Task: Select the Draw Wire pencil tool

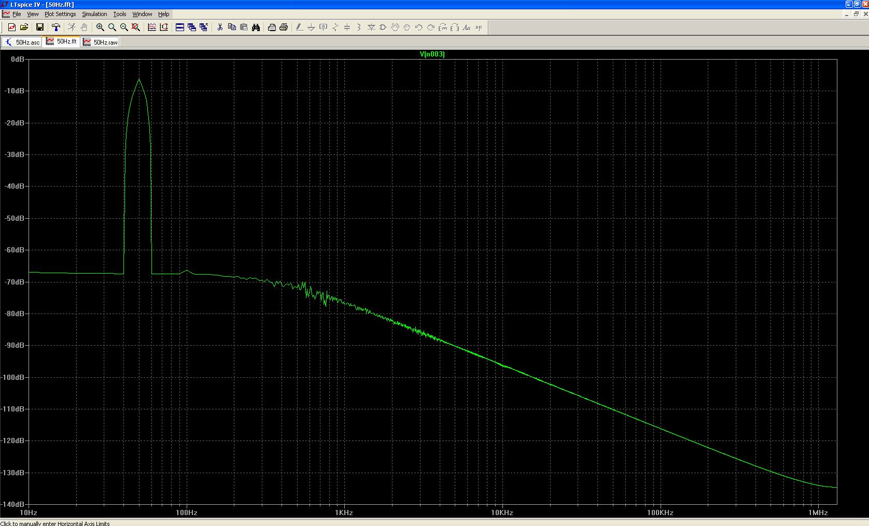Action: (x=299, y=27)
